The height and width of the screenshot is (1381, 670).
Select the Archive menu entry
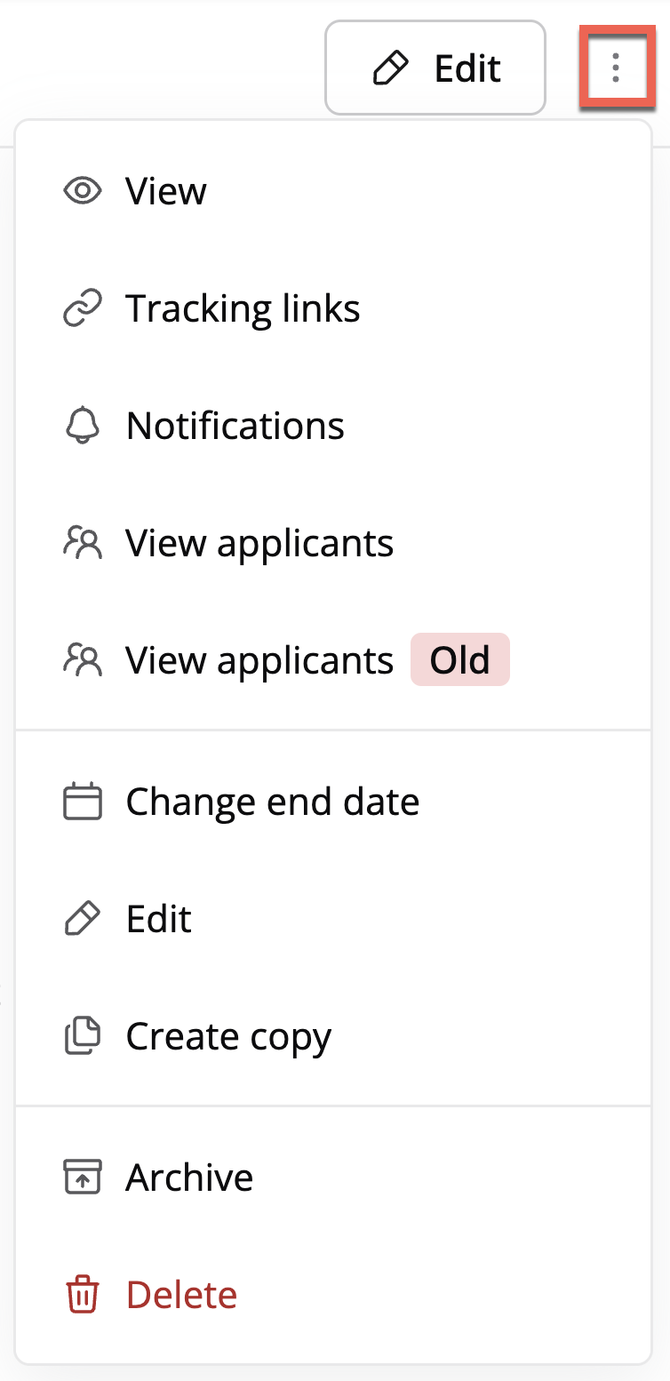coord(189,1177)
